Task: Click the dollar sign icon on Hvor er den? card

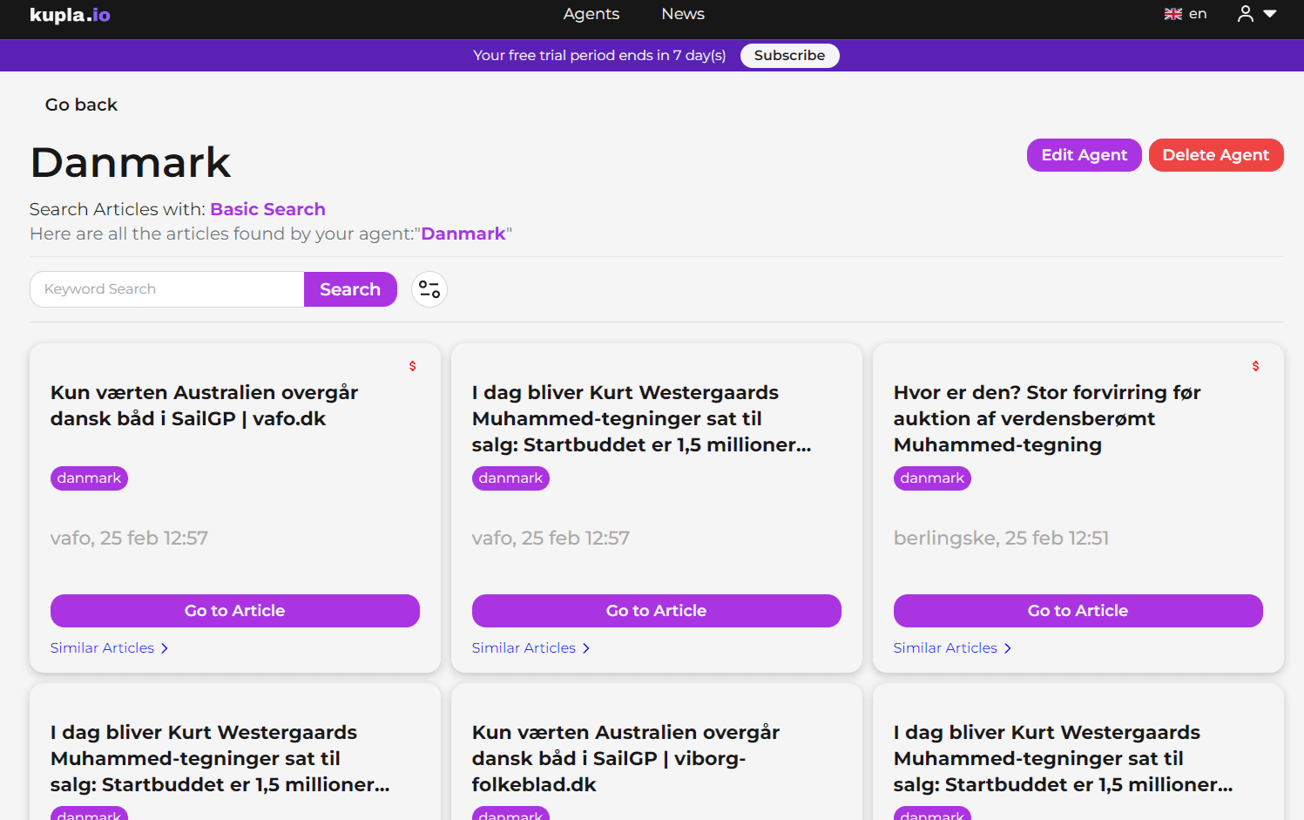Action: coord(1256,366)
